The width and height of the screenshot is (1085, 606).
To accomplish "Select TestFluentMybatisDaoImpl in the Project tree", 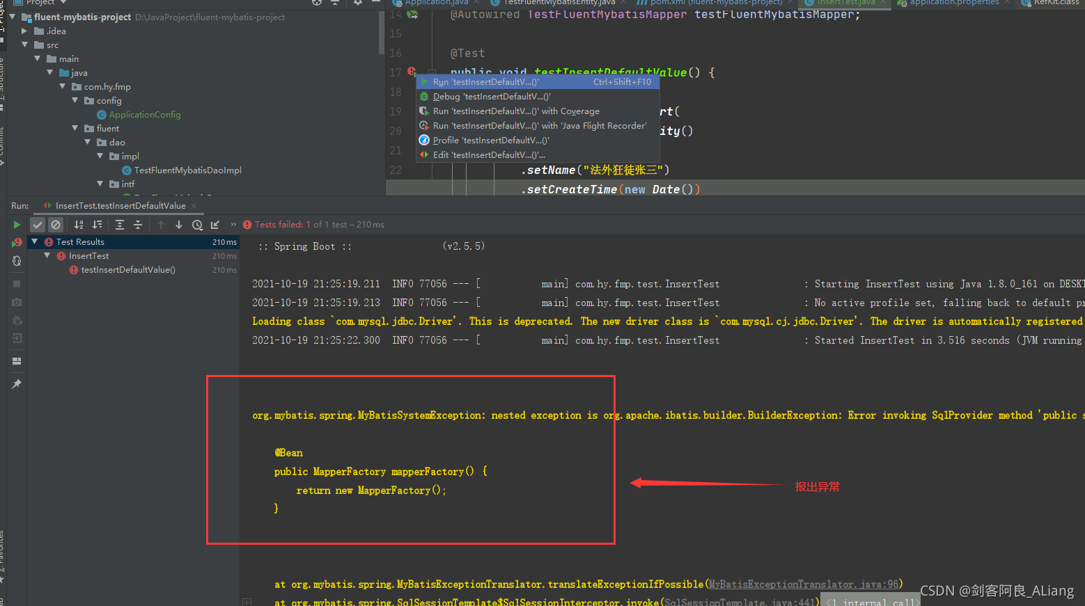I will [181, 170].
